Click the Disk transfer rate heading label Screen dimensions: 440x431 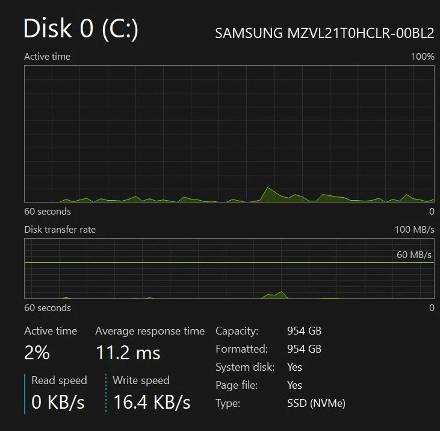[x=60, y=230]
